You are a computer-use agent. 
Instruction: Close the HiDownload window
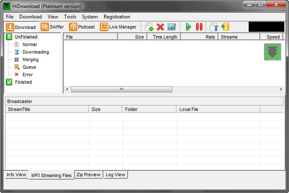tap(276, 5)
